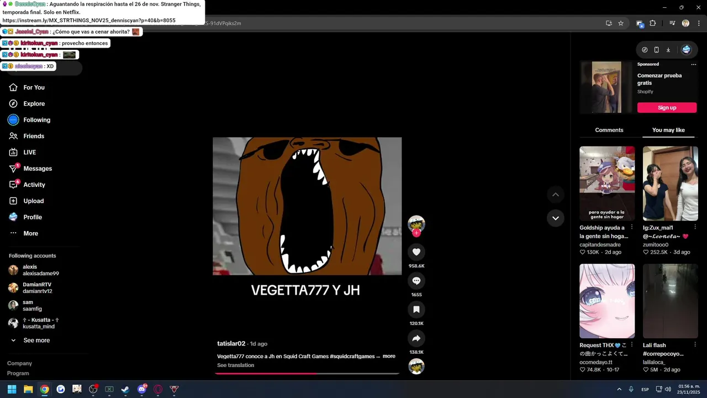Expand See more following accounts

(x=36, y=341)
